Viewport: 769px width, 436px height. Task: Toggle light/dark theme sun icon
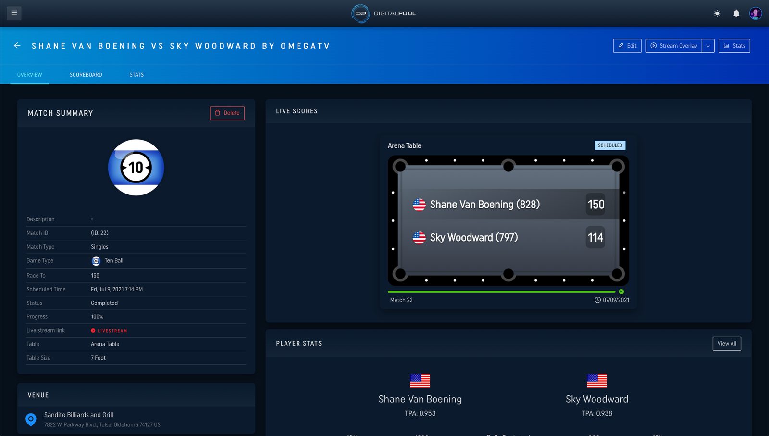(717, 13)
